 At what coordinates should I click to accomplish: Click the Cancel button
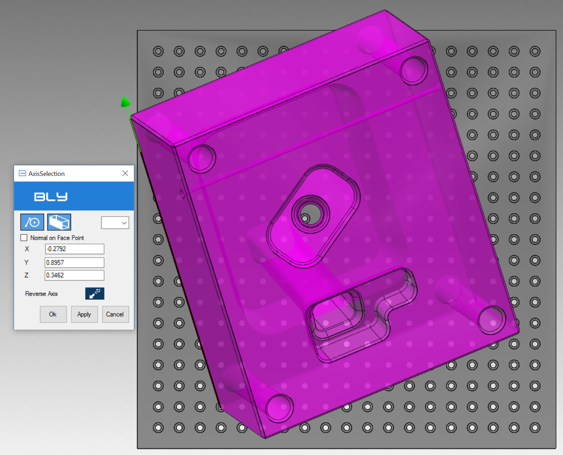pyautogui.click(x=115, y=314)
